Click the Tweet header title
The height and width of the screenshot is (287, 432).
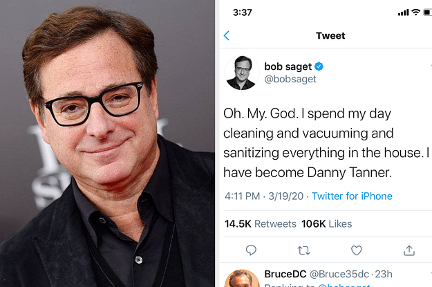(330, 35)
